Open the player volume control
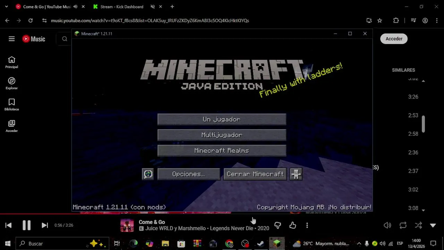The height and width of the screenshot is (250, 444). pos(387,225)
